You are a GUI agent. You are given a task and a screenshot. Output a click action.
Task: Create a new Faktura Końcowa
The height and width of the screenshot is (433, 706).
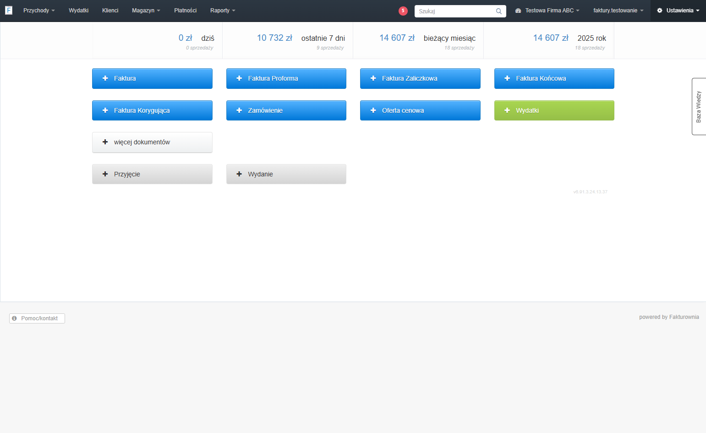click(554, 78)
